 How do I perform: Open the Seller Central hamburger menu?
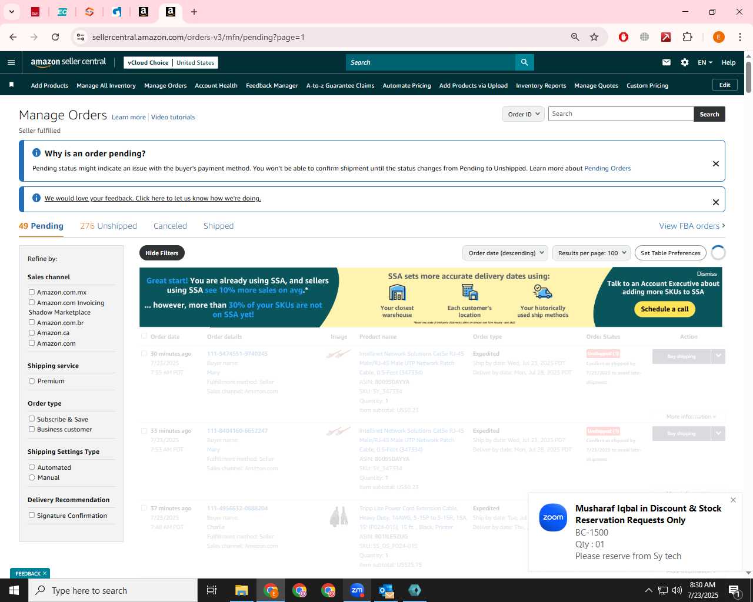point(11,62)
